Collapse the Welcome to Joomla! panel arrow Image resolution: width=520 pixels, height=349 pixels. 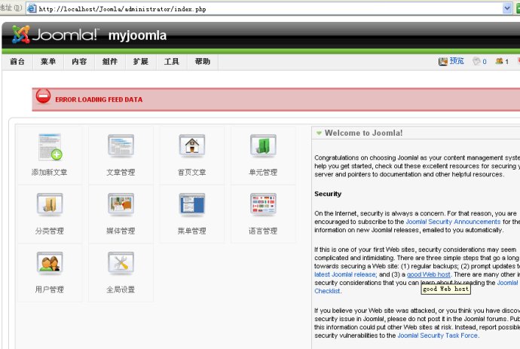(x=319, y=133)
